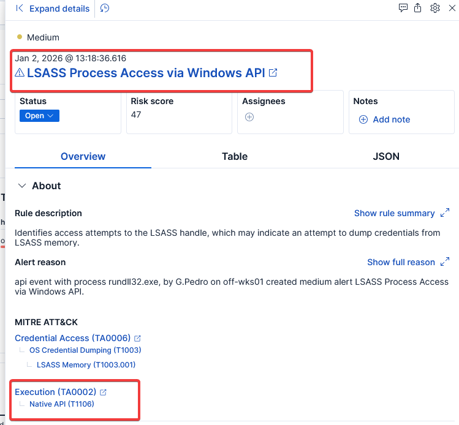The width and height of the screenshot is (459, 425).
Task: Open the Status dropdown showing Open
Action: (x=39, y=116)
